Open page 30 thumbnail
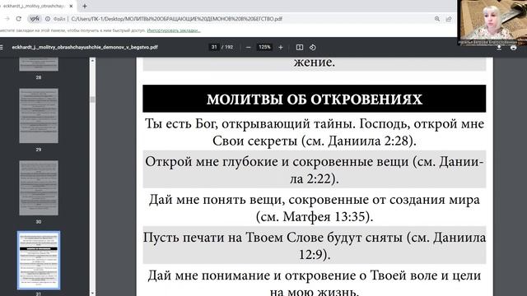This screenshot has width=527, height=296. 39,188
